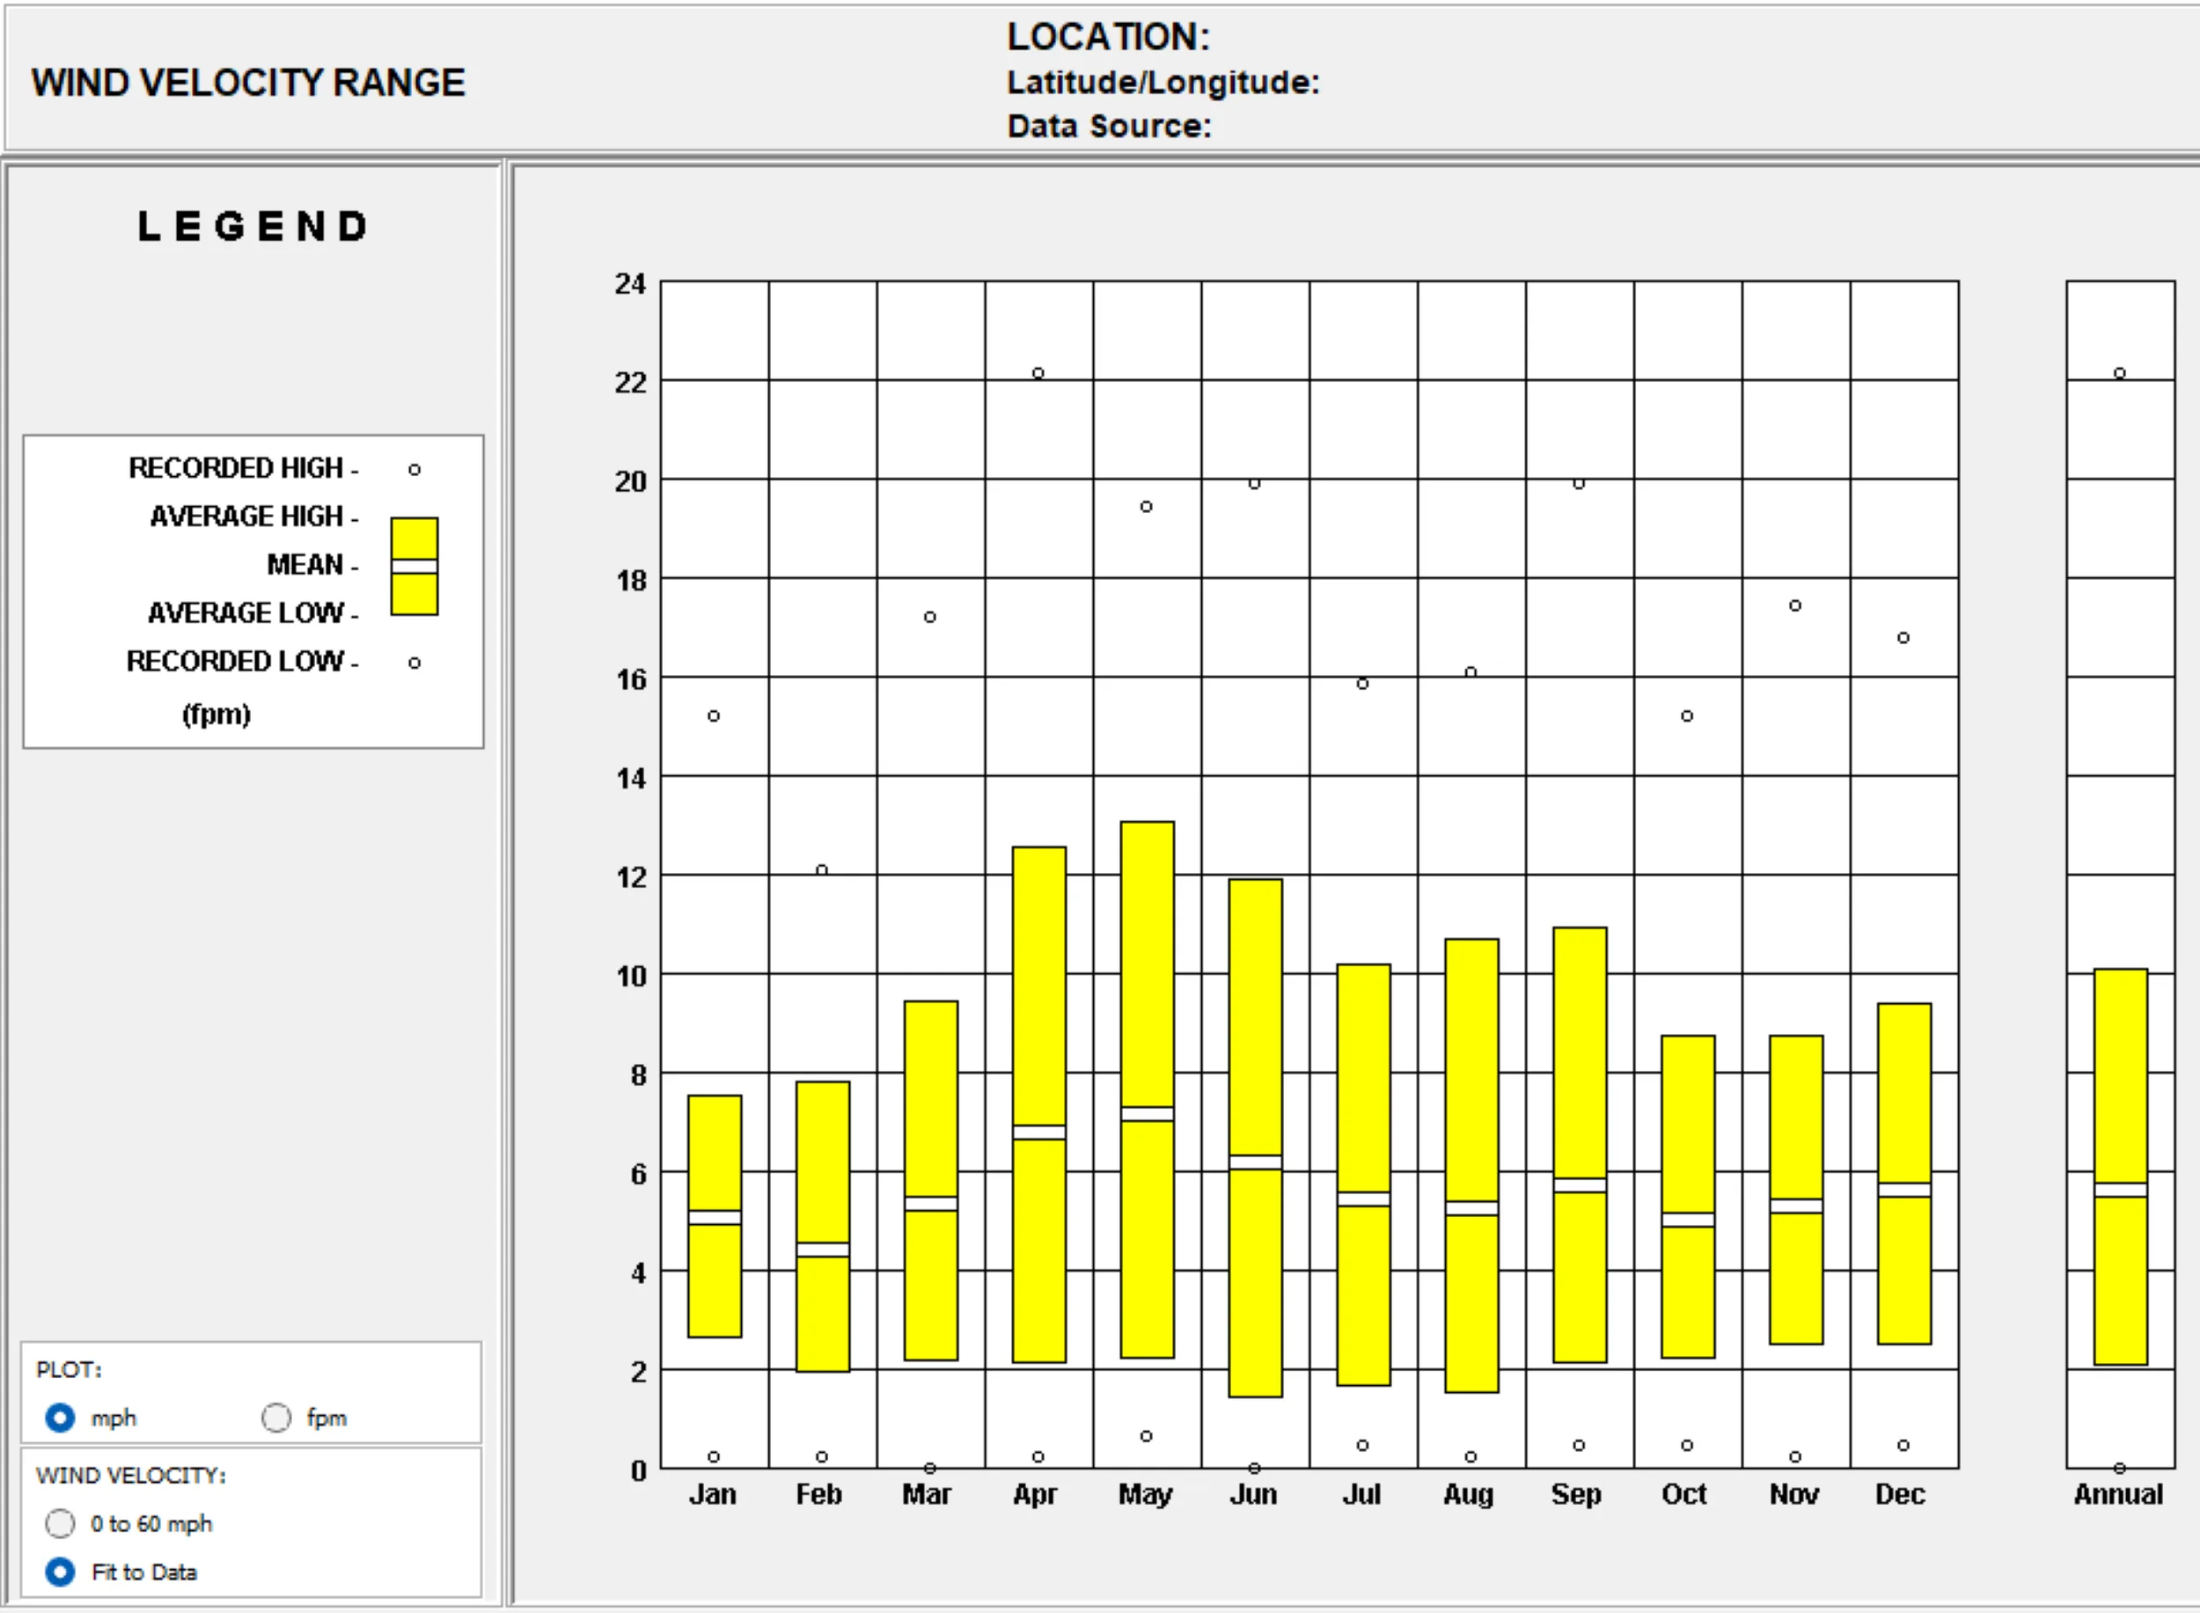Click the Jun yellow wind bar

point(1256,1139)
